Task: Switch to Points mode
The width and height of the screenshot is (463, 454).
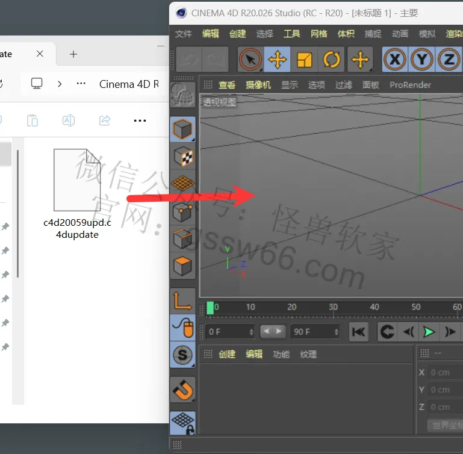Action: (x=182, y=212)
